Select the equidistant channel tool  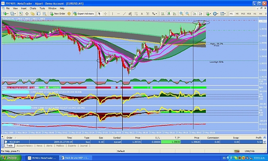point(130,14)
